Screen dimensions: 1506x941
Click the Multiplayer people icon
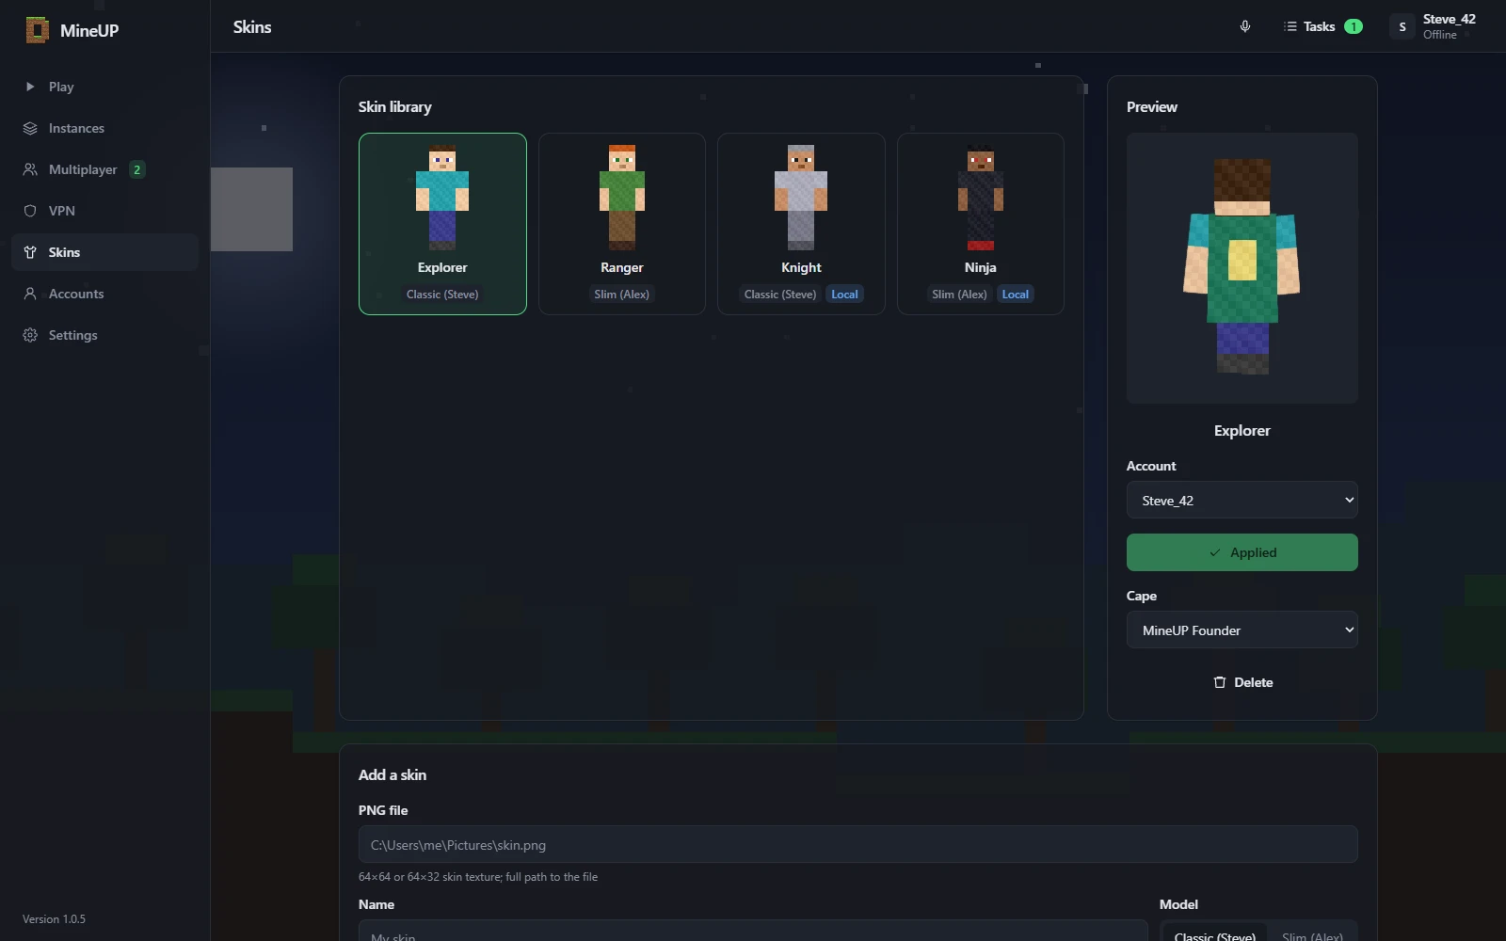coord(30,169)
